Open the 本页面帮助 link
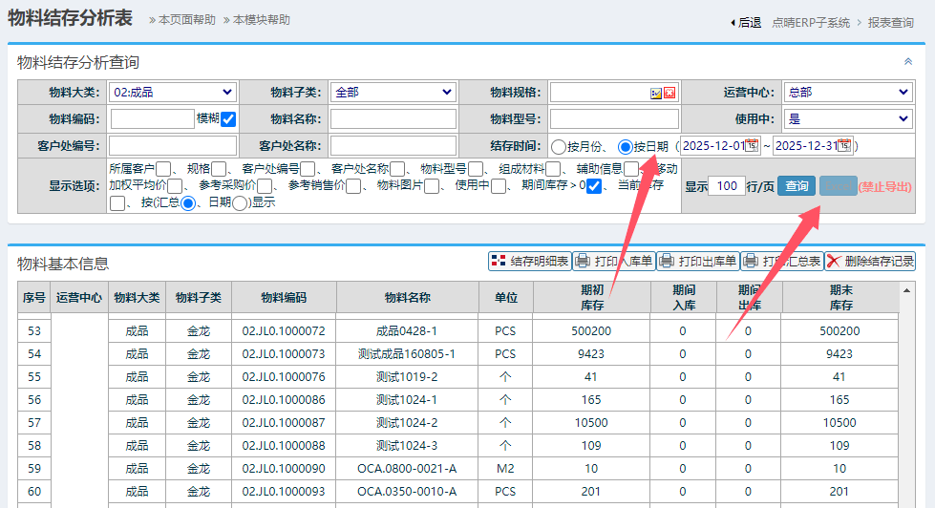This screenshot has height=508, width=935. pyautogui.click(x=187, y=20)
